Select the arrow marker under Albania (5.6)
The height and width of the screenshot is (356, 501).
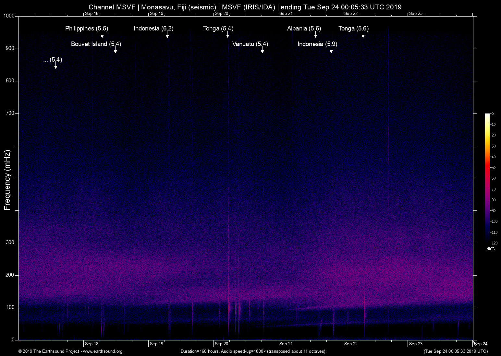click(x=315, y=35)
